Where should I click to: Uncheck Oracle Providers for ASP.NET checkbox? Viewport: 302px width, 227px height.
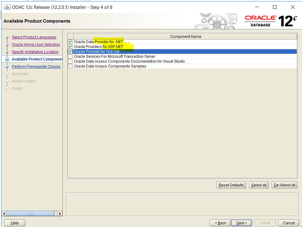coord(70,46)
